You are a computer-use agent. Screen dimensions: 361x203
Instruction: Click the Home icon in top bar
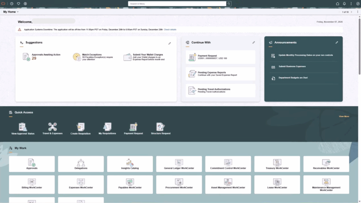point(337,4)
